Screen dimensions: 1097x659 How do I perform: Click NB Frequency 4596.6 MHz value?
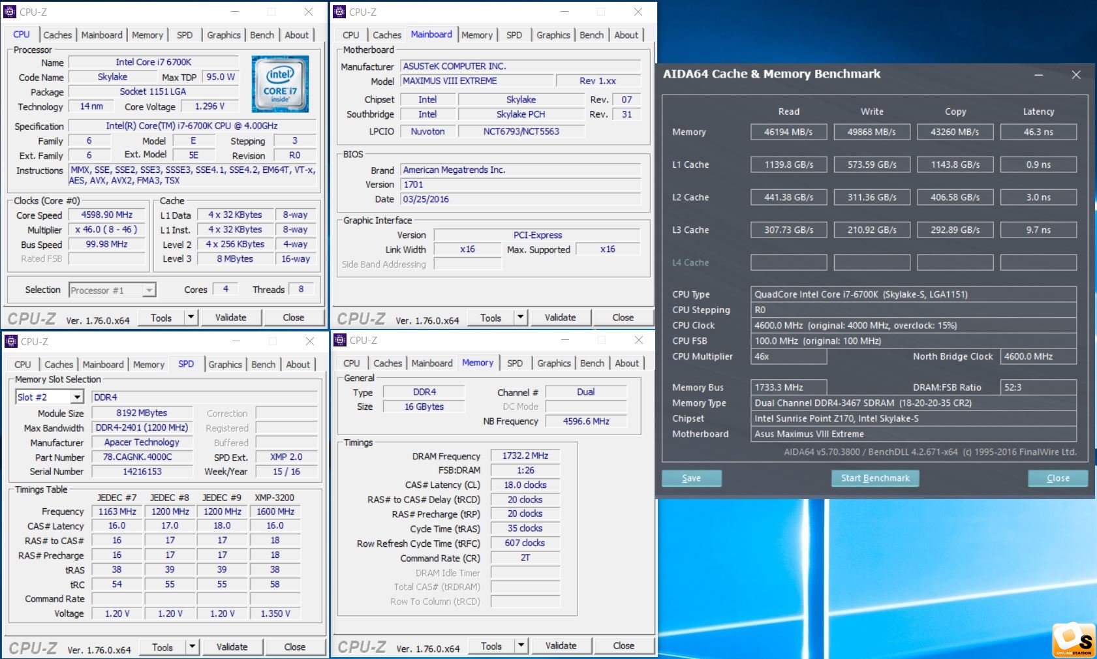[x=586, y=421]
